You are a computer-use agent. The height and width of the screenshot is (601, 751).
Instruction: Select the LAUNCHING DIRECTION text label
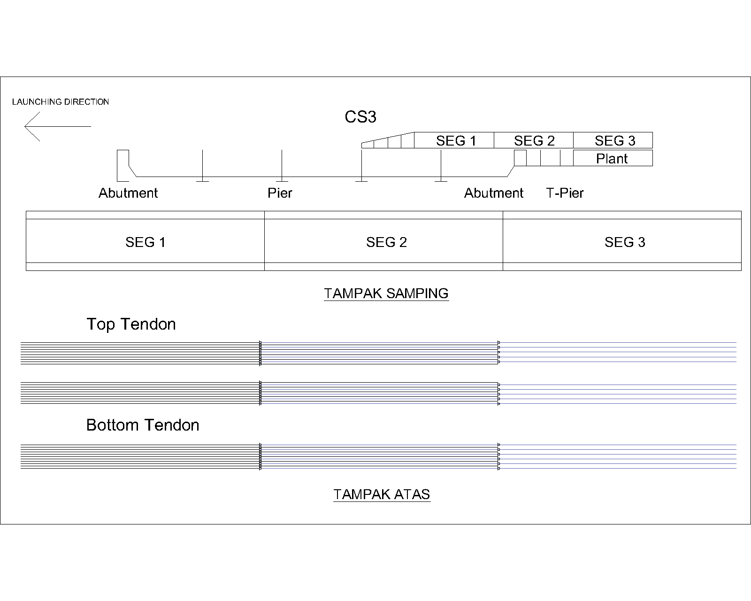[61, 102]
